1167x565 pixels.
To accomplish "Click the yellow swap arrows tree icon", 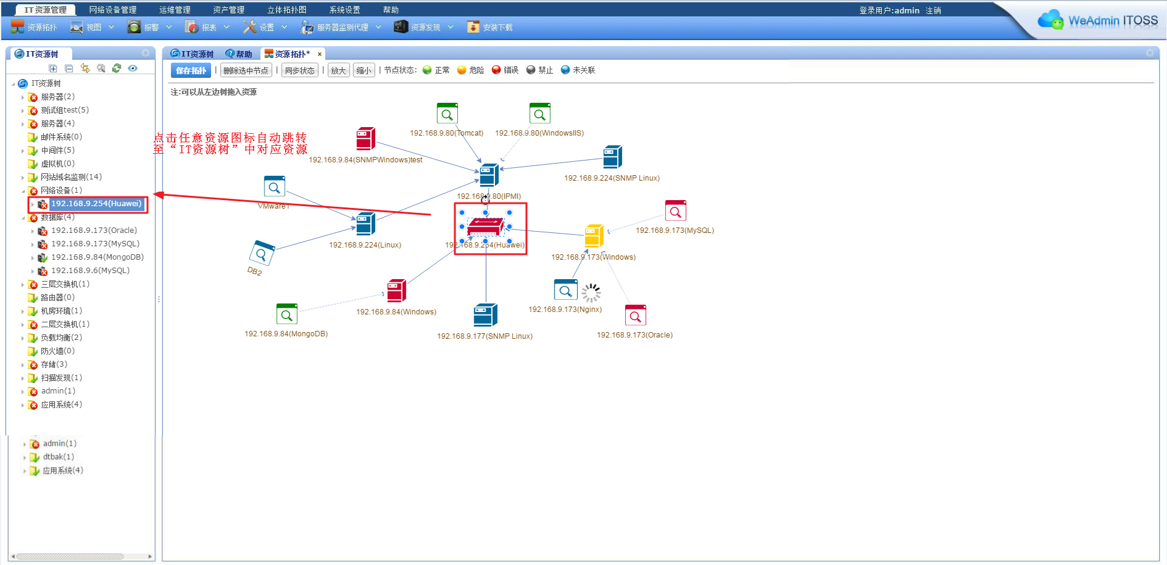I will pyautogui.click(x=85, y=68).
